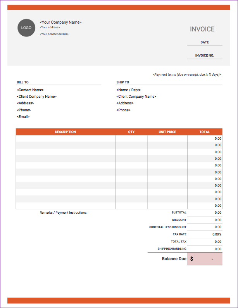Select the Ship To Phone placeholder
Screen dimensions: 238x308
pos(123,110)
